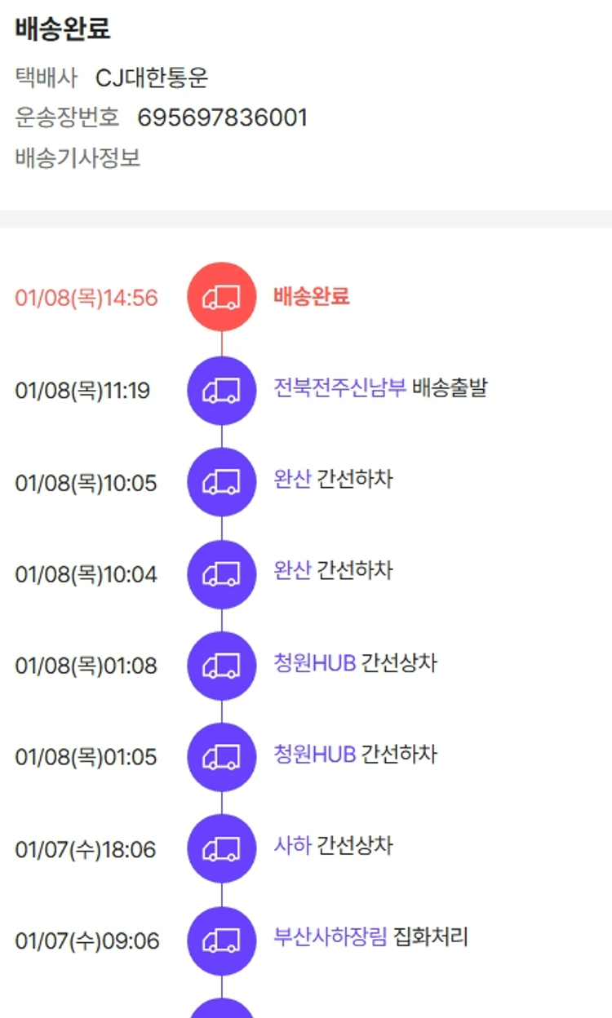Open the 부산사하장림 location link

[330, 936]
